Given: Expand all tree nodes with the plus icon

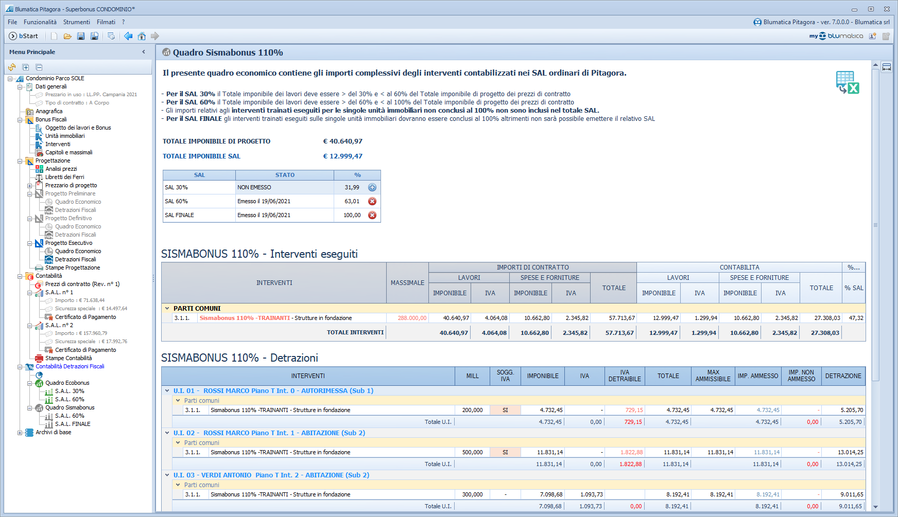Looking at the screenshot, I should coord(26,67).
